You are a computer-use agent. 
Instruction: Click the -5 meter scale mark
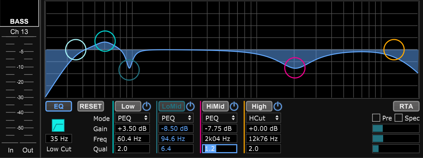[x=21, y=52]
